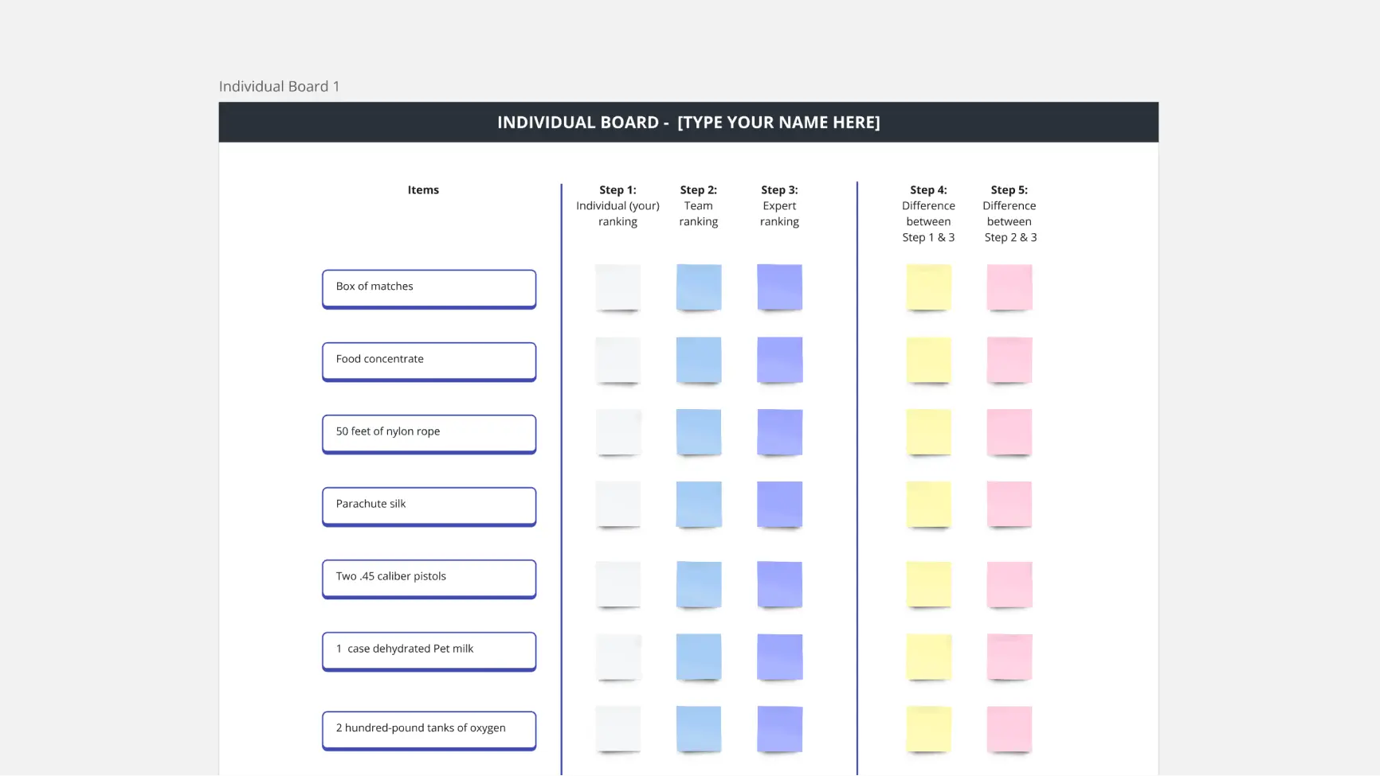Click the board title bar with name placeholder

688,122
